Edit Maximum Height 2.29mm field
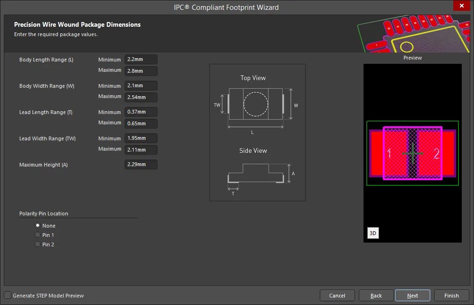The width and height of the screenshot is (474, 305). tap(141, 164)
